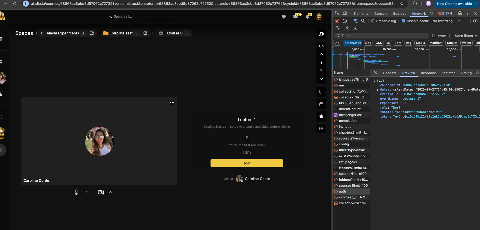The width and height of the screenshot is (480, 230).
Task: Select the auth request row
Action: [x=351, y=191]
